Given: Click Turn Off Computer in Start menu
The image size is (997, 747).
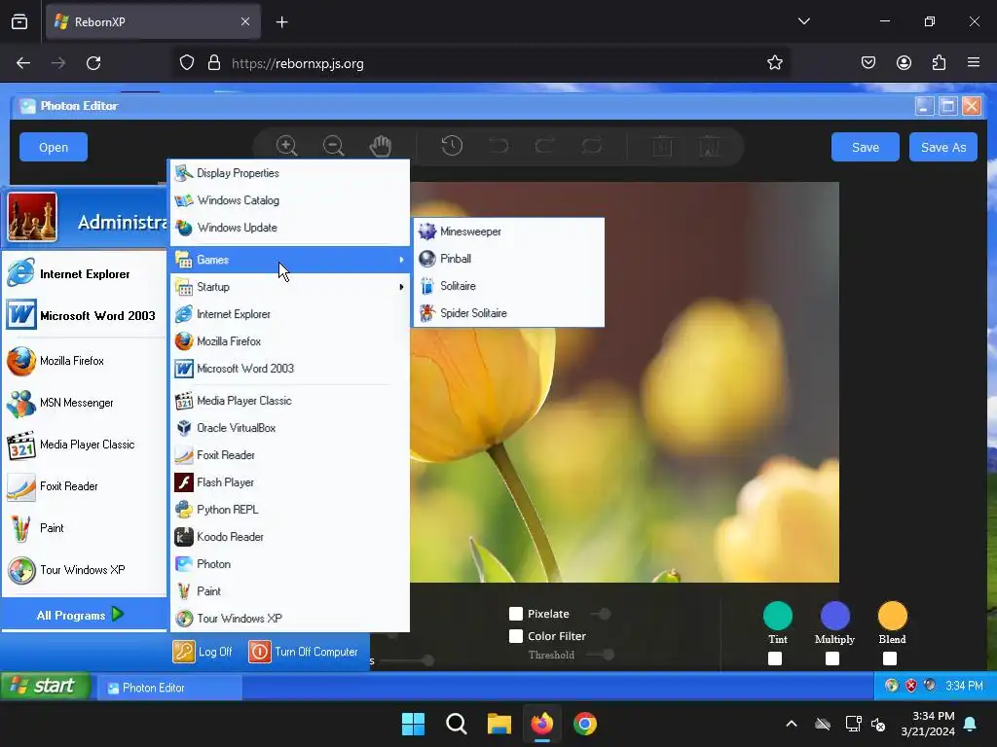Looking at the screenshot, I should [x=304, y=652].
